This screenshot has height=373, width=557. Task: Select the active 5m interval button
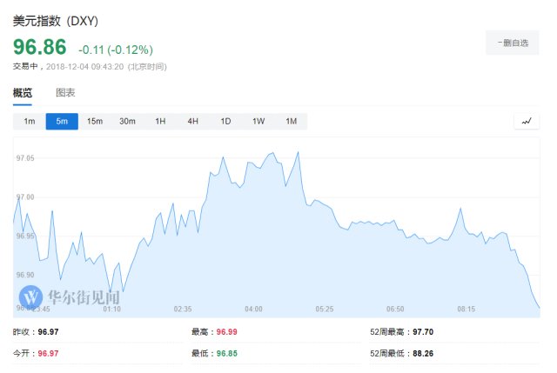62,122
